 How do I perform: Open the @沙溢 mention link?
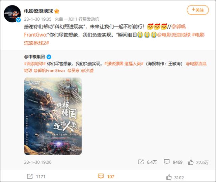tap(87, 71)
